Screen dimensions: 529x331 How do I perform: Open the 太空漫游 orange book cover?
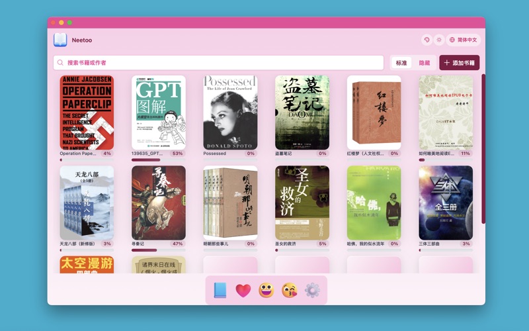[x=87, y=264]
